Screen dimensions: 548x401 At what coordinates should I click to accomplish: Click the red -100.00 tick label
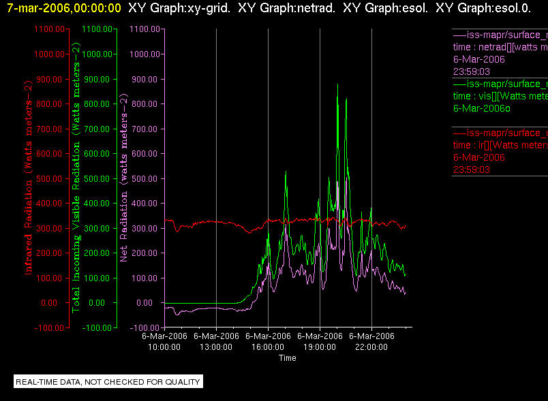click(49, 327)
